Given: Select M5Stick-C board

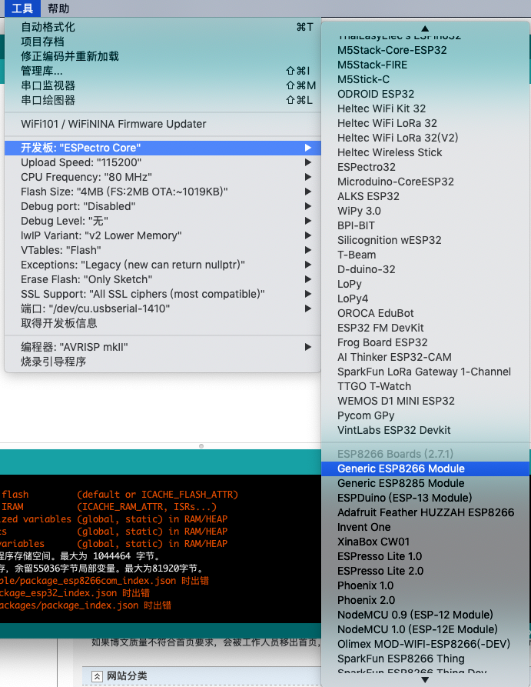Looking at the screenshot, I should 425,79.
